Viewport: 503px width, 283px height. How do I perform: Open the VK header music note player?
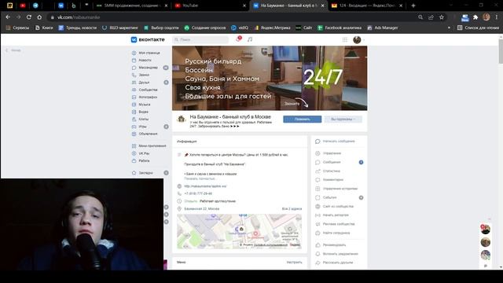(250, 39)
